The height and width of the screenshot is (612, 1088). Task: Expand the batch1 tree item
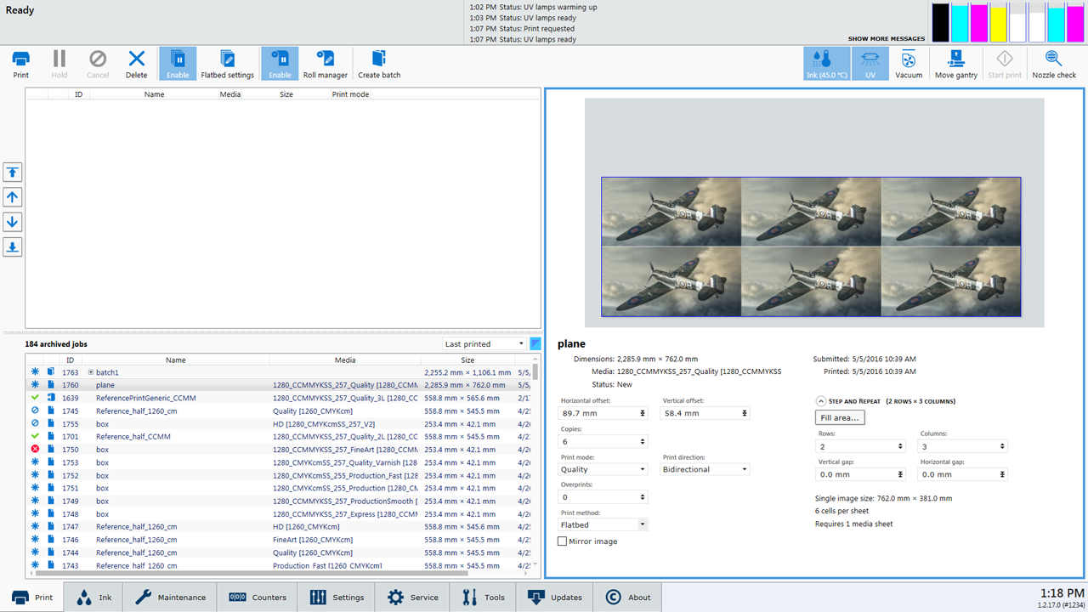tap(91, 372)
